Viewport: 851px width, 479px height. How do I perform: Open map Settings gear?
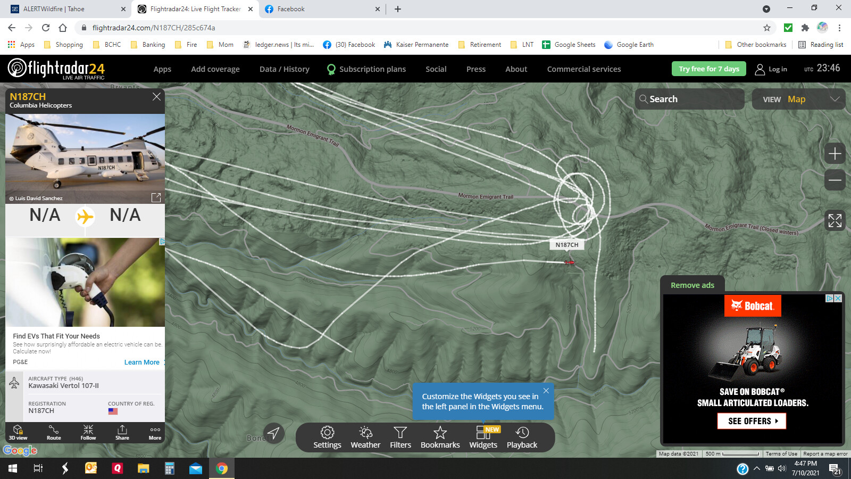click(x=327, y=437)
